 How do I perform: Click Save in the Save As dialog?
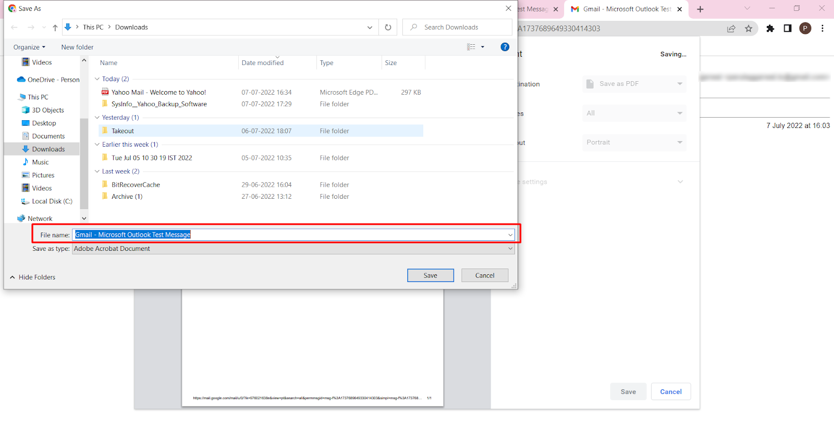431,275
